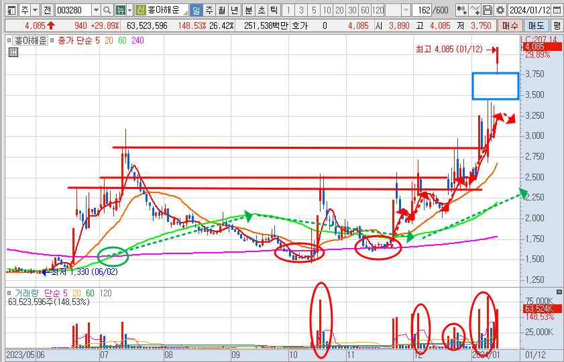Select the 주 weekly chart period button

pos(209,10)
